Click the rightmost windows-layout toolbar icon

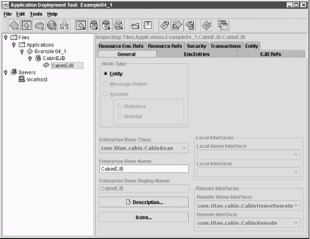coord(223,25)
